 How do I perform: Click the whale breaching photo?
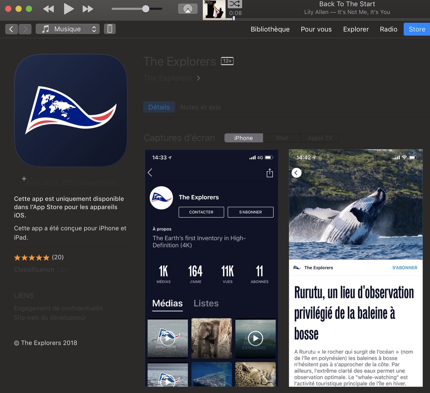pyautogui.click(x=356, y=204)
